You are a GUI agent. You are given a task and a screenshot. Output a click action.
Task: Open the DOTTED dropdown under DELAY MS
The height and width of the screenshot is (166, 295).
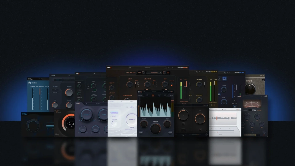[55, 93]
